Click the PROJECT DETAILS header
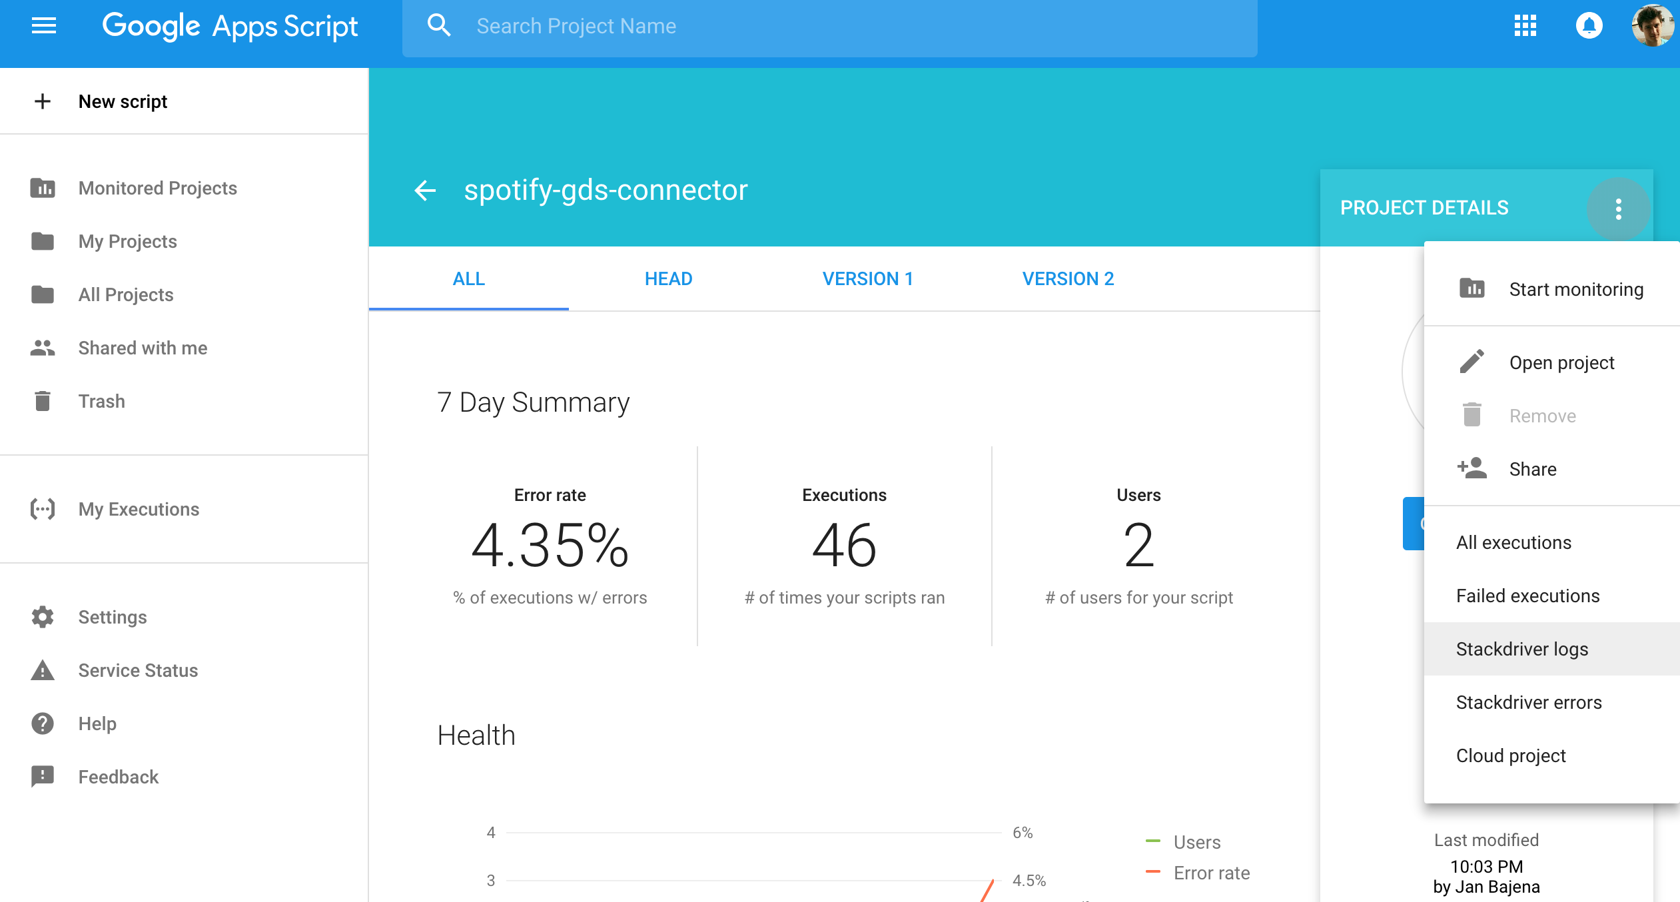The image size is (1680, 902). tap(1424, 208)
